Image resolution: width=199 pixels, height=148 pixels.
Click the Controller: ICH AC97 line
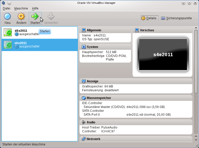point(98,131)
